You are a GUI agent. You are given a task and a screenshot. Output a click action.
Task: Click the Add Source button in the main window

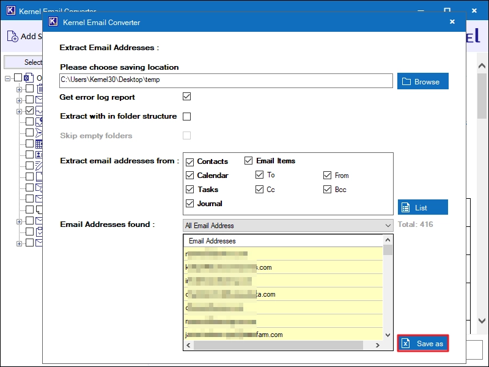(x=24, y=36)
